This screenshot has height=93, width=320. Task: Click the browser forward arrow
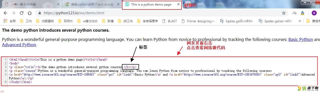(x=14, y=13)
